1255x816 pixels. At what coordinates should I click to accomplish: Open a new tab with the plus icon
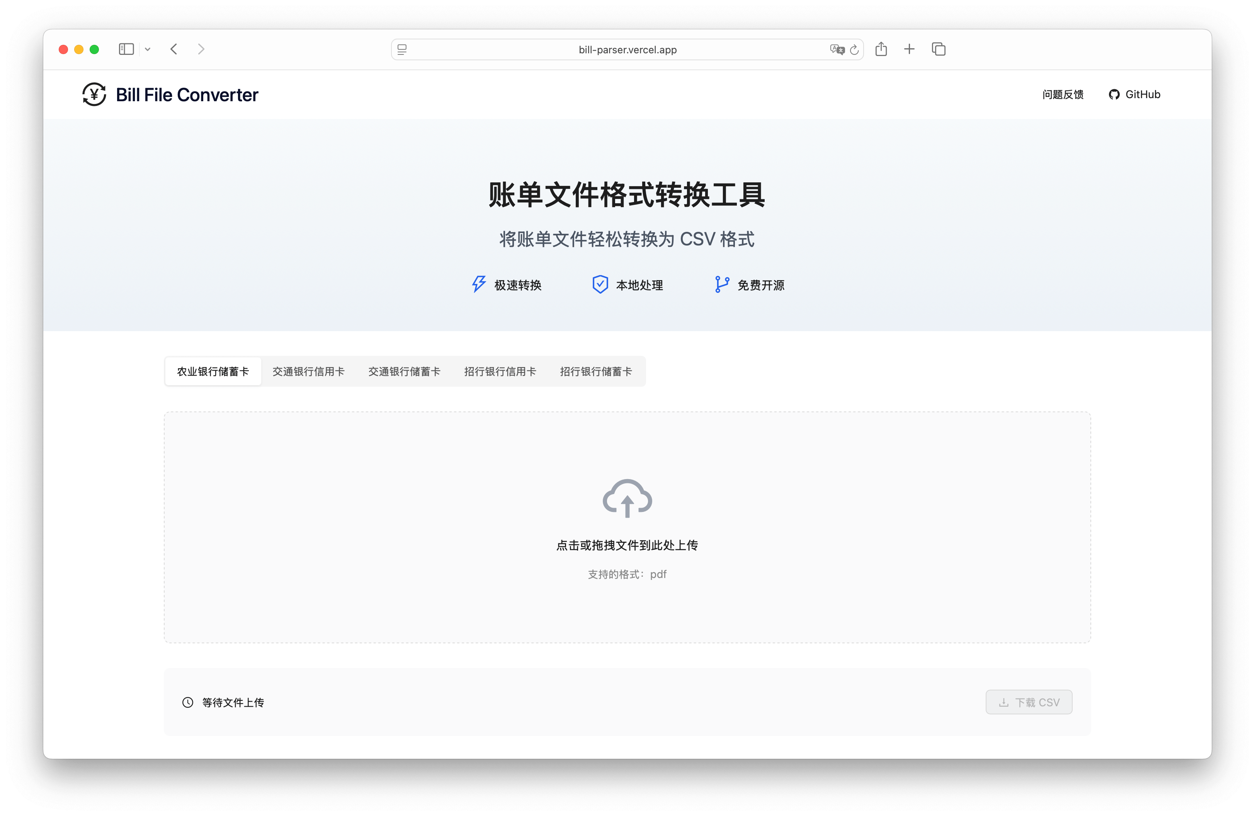[x=910, y=49]
